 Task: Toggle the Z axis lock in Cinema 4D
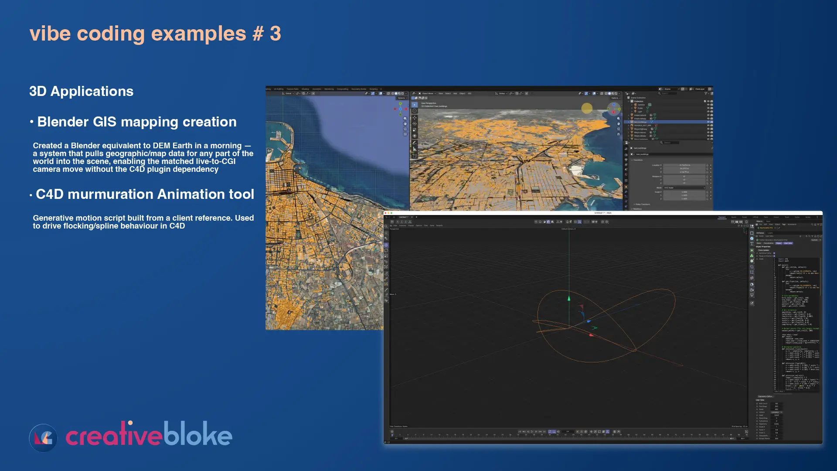point(405,222)
